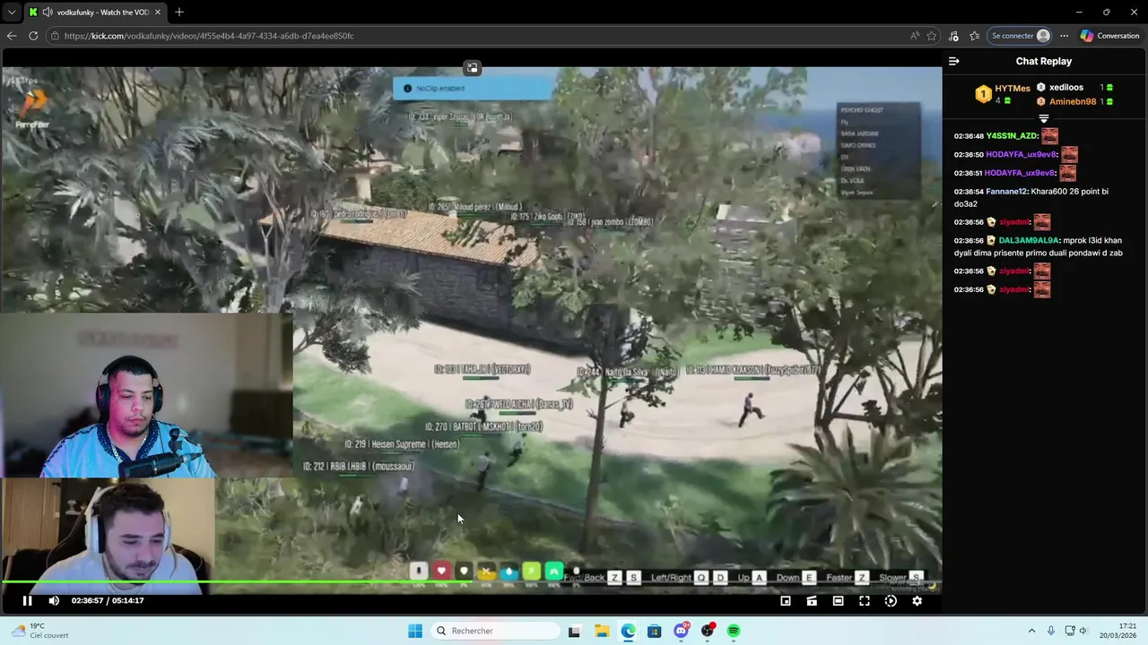Open File Explorer from the taskbar

coord(601,631)
